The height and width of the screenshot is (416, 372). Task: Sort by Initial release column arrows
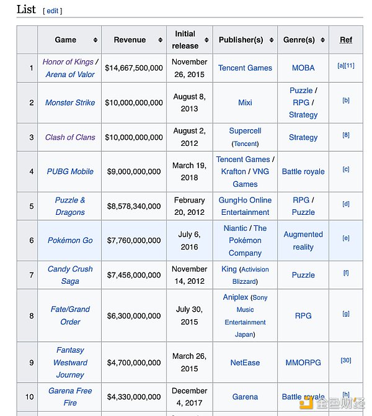pyautogui.click(x=206, y=40)
